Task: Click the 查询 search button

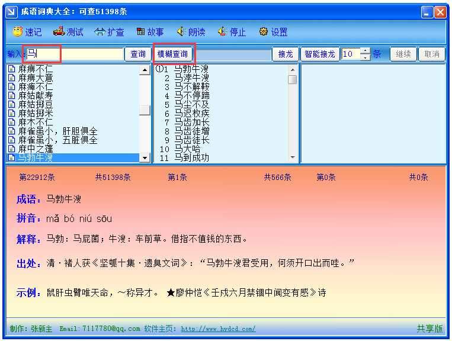Action: click(138, 54)
